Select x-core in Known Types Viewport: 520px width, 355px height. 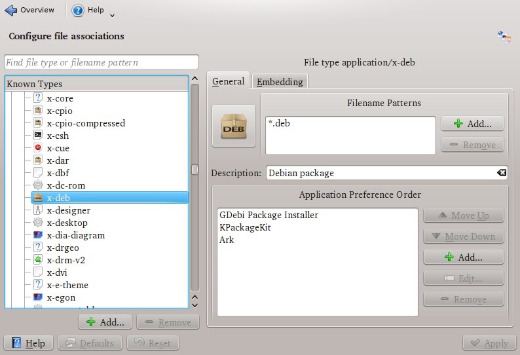[60, 98]
